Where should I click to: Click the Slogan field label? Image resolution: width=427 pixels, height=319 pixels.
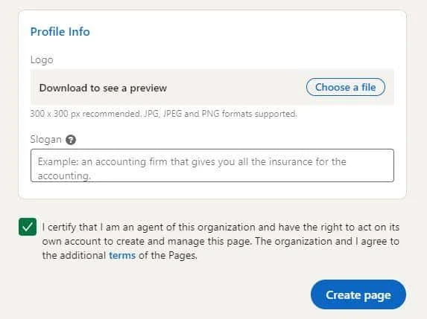(45, 139)
